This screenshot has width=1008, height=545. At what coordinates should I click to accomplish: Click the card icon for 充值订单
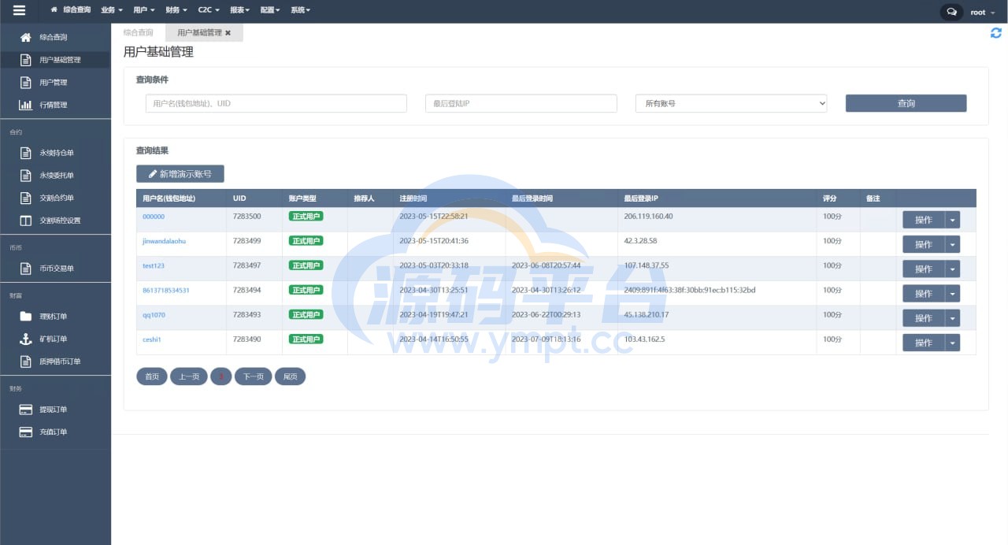pyautogui.click(x=26, y=432)
